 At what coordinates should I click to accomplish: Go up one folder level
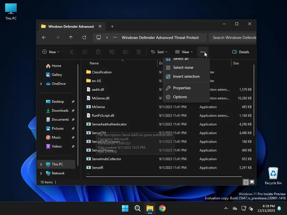click(x=71, y=38)
